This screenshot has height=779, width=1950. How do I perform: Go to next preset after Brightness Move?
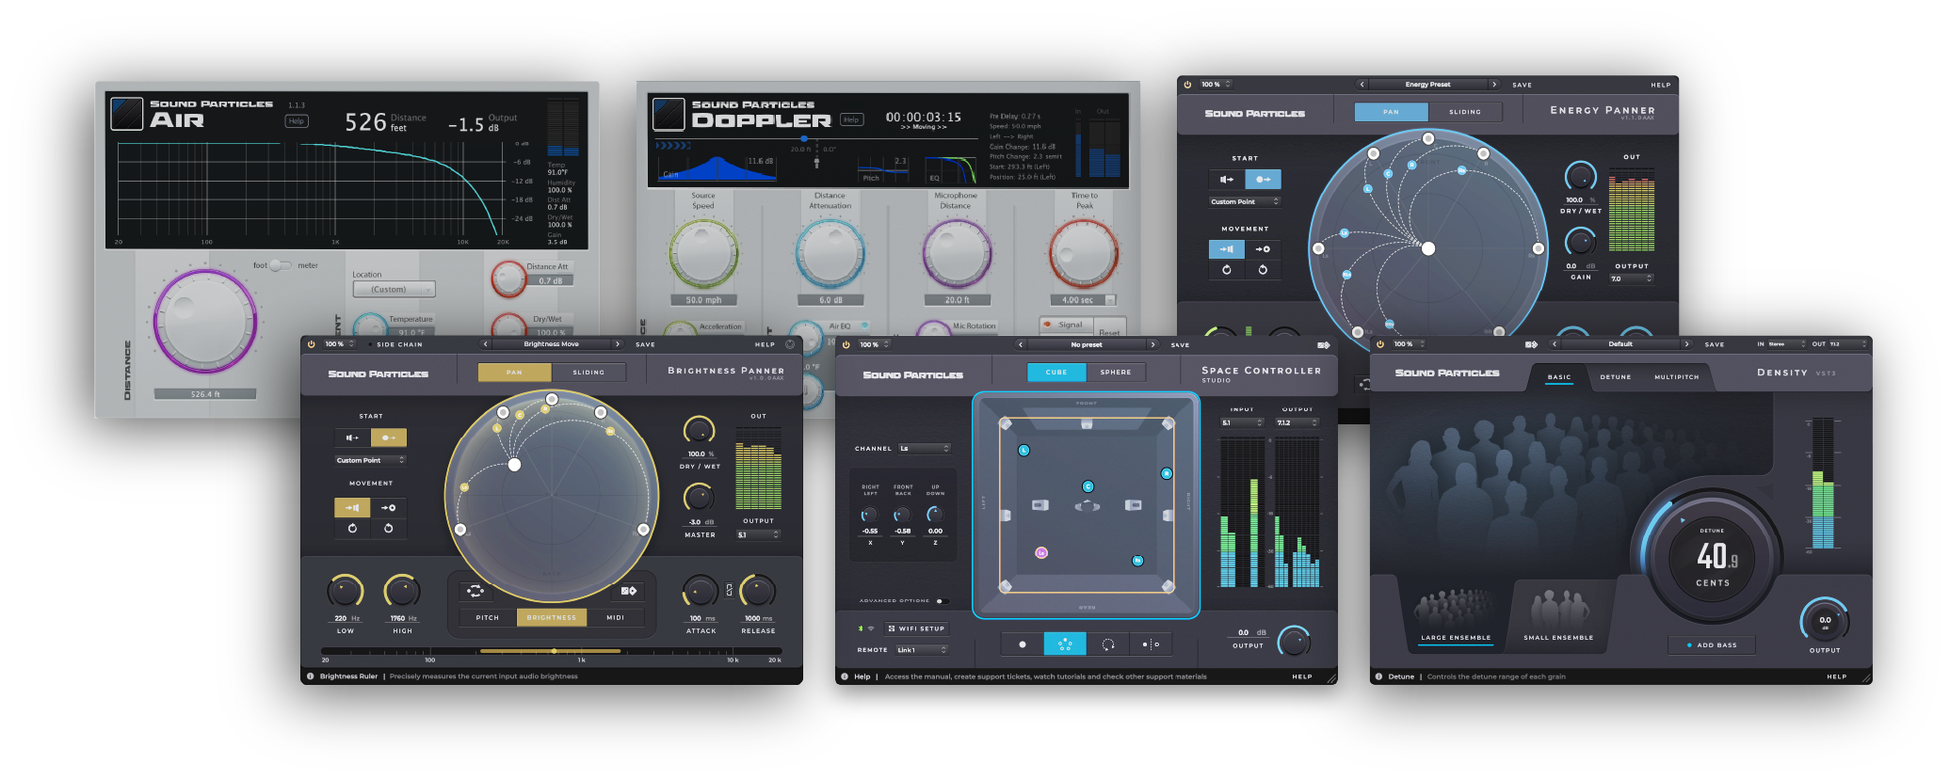click(618, 344)
